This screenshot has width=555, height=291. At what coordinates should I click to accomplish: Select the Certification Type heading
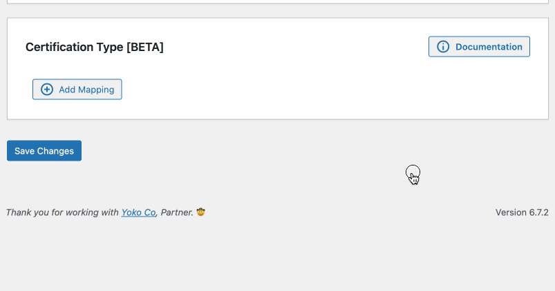coord(94,47)
